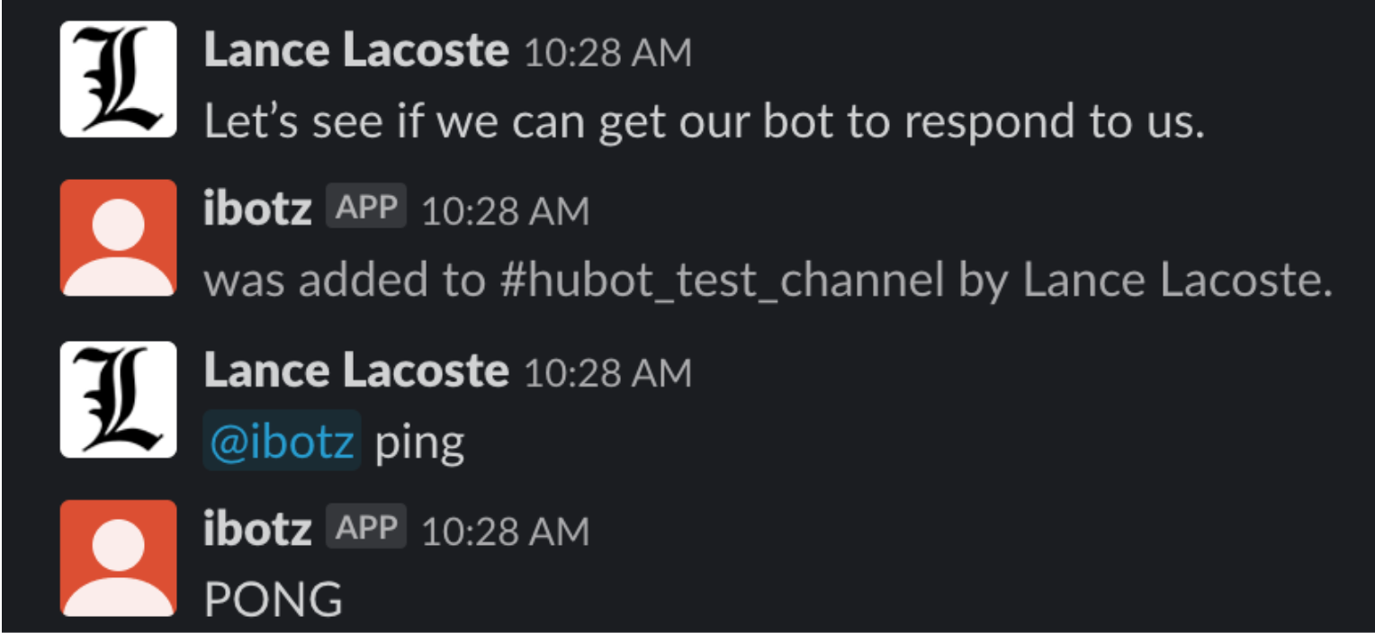Click the word "ping" after the @ibotz mention
Screen dimensions: 1375x633
(x=419, y=443)
